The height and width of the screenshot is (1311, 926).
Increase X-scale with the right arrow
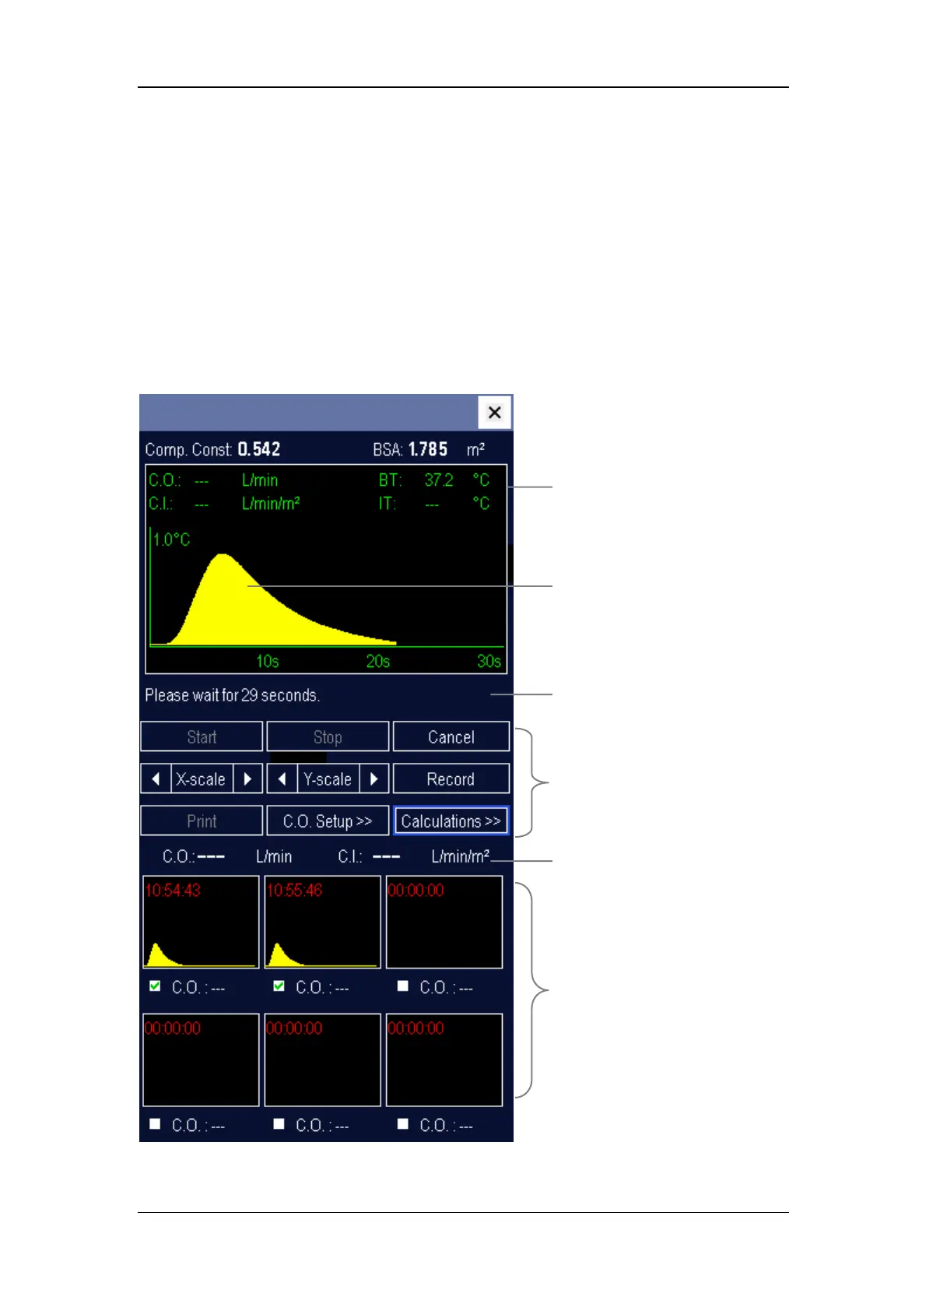point(247,779)
